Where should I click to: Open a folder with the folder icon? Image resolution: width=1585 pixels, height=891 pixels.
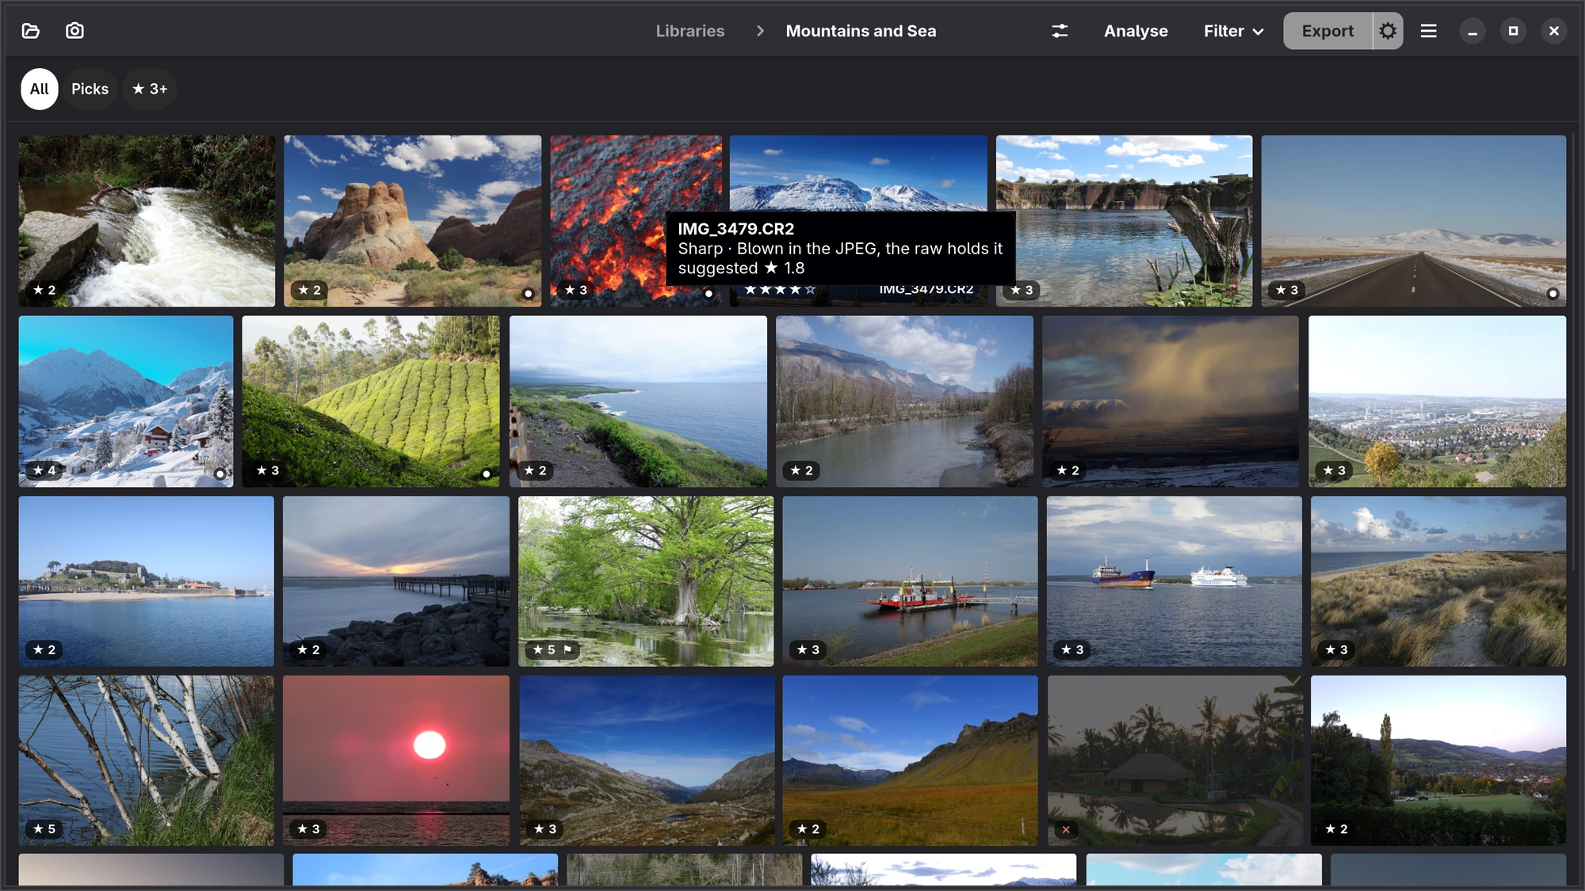click(x=31, y=31)
